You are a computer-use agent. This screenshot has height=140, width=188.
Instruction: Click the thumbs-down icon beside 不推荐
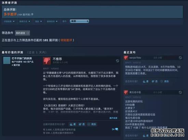pos(47,61)
